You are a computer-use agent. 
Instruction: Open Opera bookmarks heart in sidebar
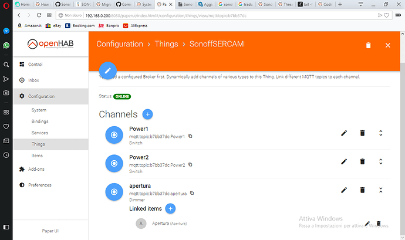pyautogui.click(x=6, y=127)
